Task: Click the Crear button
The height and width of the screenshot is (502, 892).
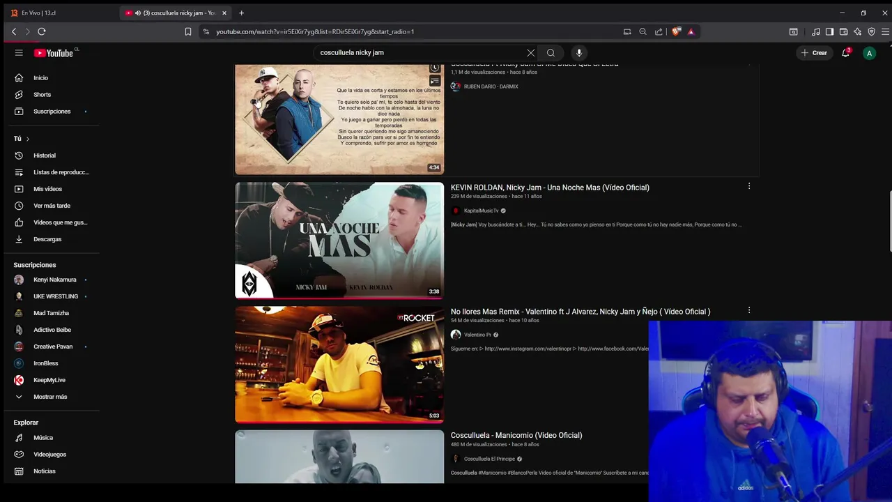Action: [814, 53]
